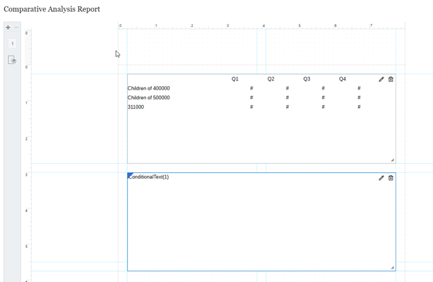Click the Q4 cell in the 311000 row
The height and width of the screenshot is (282, 433).
tap(359, 107)
